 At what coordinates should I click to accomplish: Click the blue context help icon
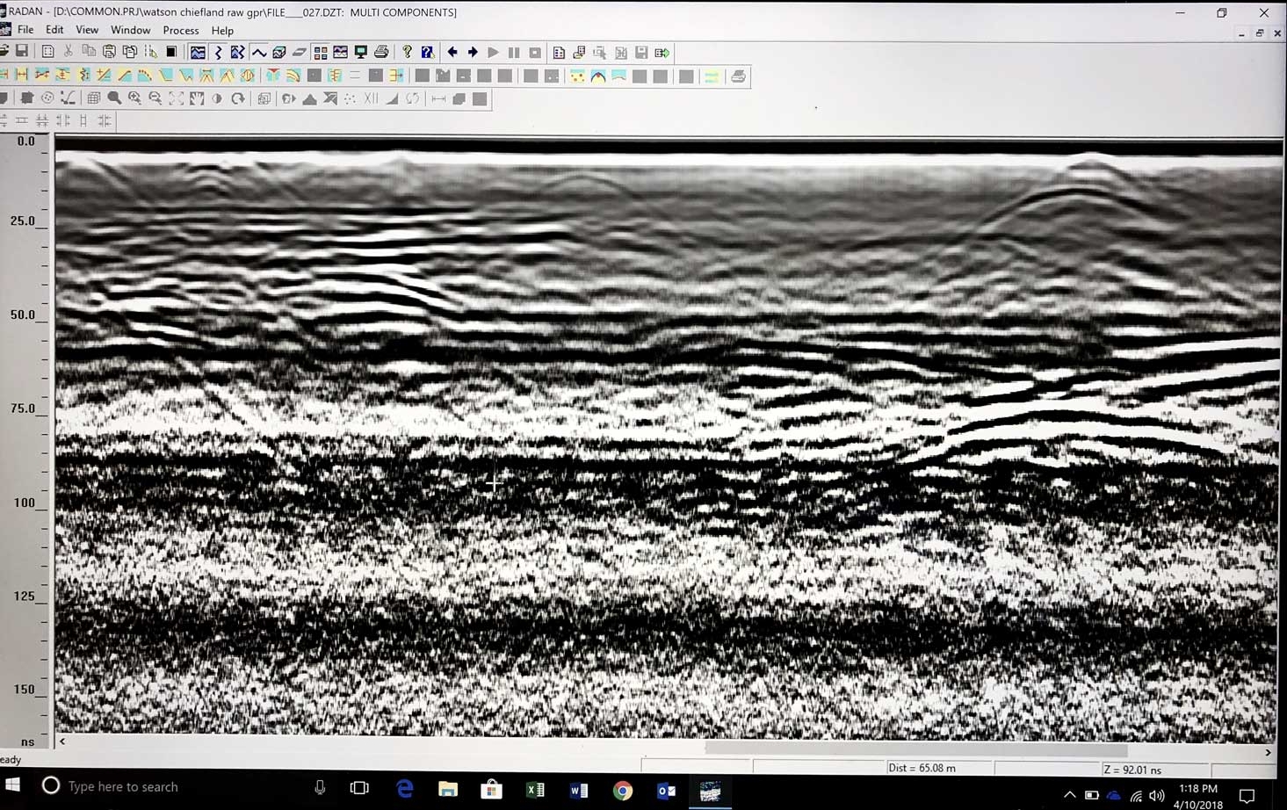[427, 53]
